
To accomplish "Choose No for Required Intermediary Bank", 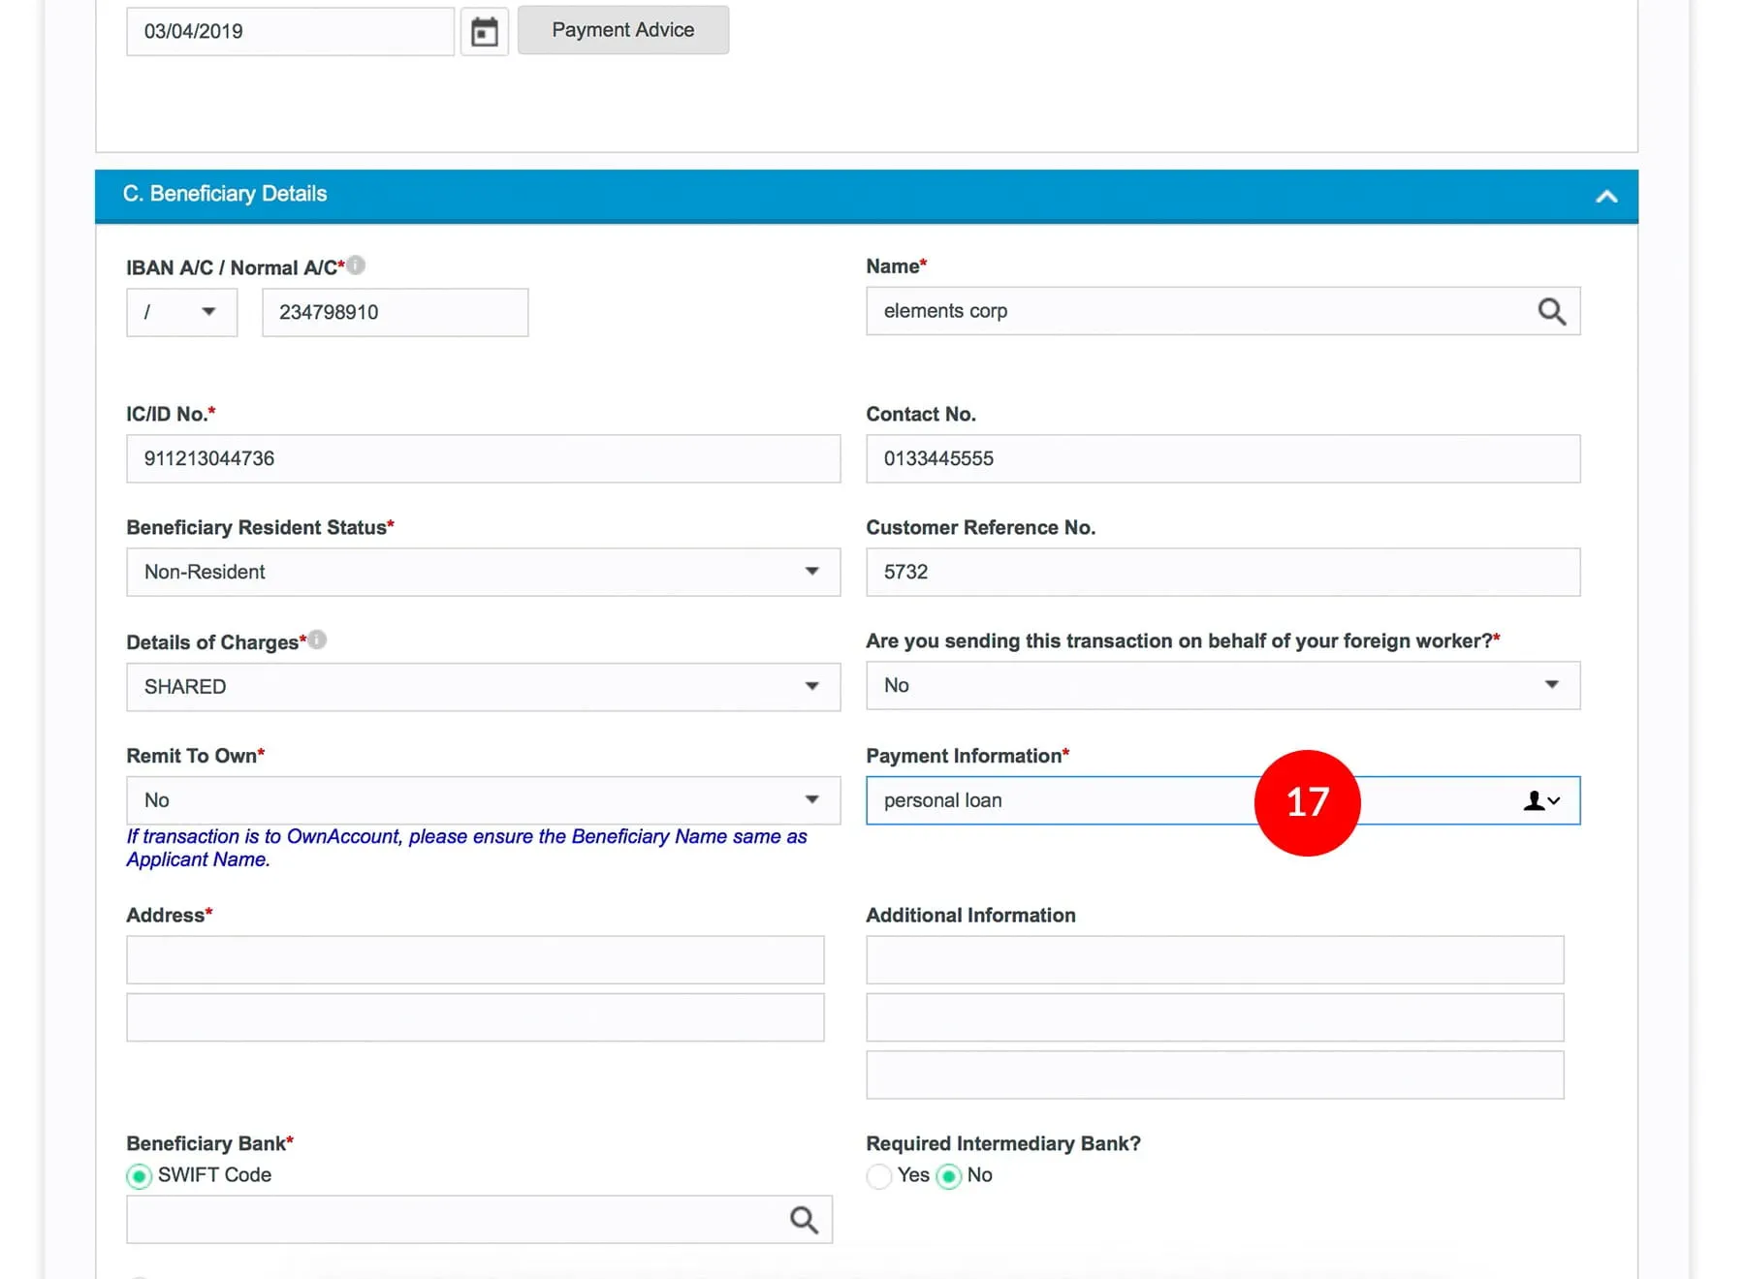I will click(949, 1175).
